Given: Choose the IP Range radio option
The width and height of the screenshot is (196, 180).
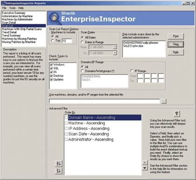Looking at the screenshot, I should point(132,71).
